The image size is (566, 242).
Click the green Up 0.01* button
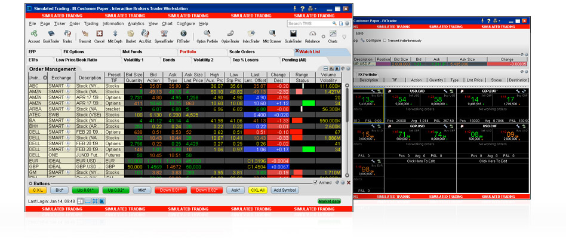tap(85, 190)
